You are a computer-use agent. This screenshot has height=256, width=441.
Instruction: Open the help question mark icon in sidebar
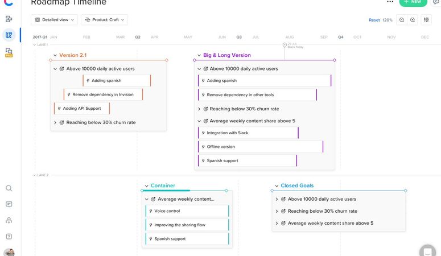point(9,236)
